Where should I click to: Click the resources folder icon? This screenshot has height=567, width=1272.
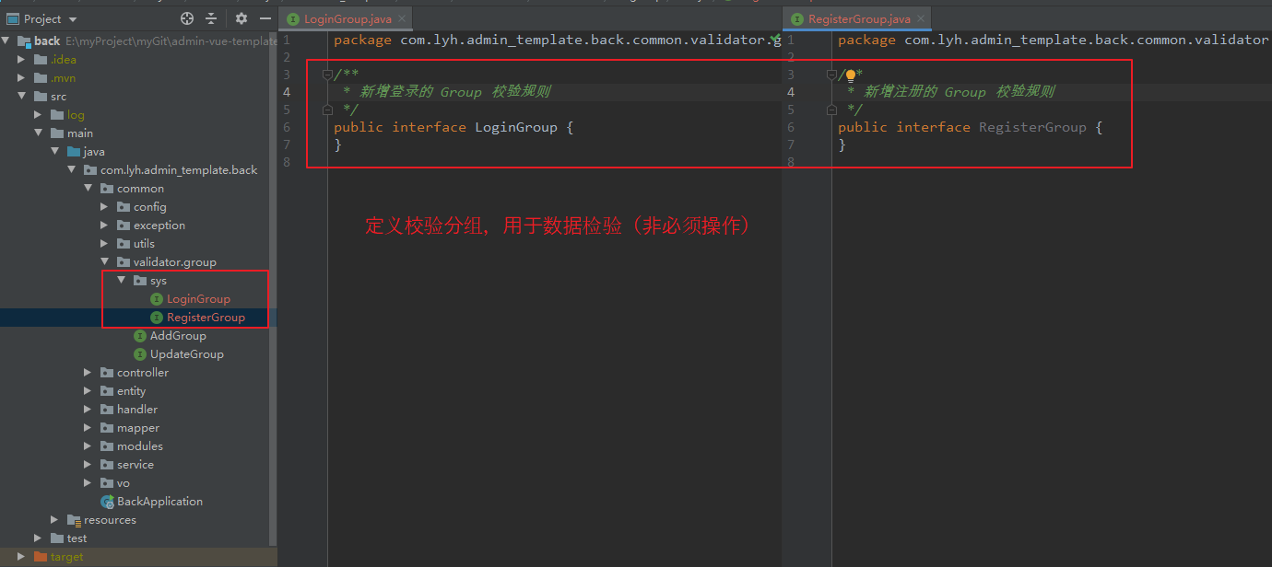tap(74, 520)
